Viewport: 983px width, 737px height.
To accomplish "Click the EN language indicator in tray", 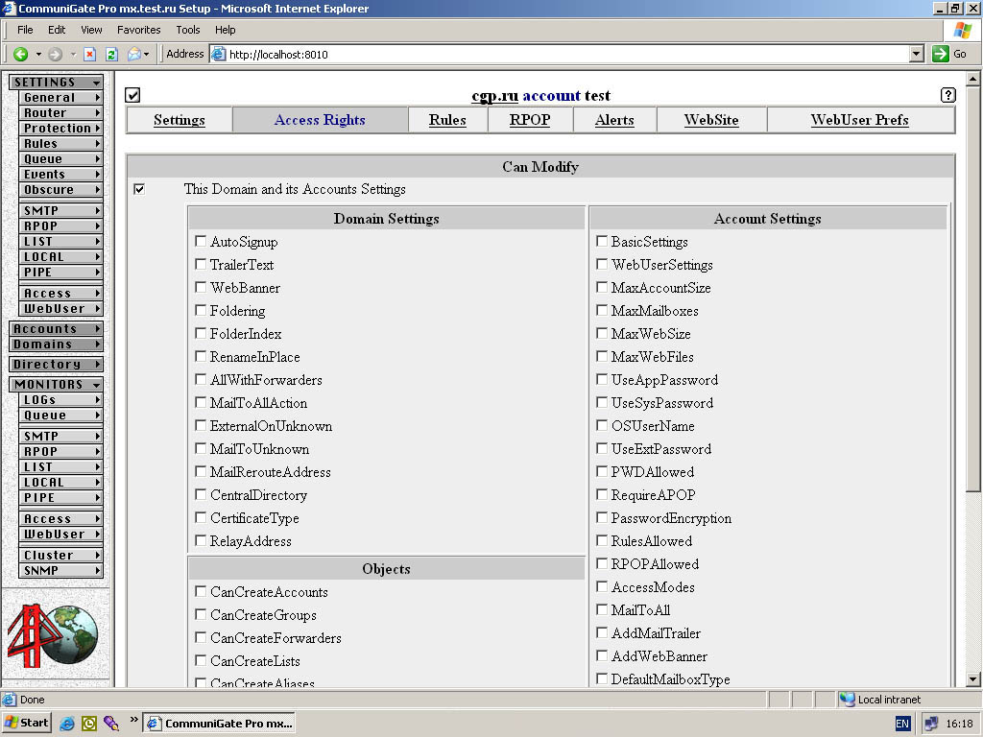I will point(902,724).
